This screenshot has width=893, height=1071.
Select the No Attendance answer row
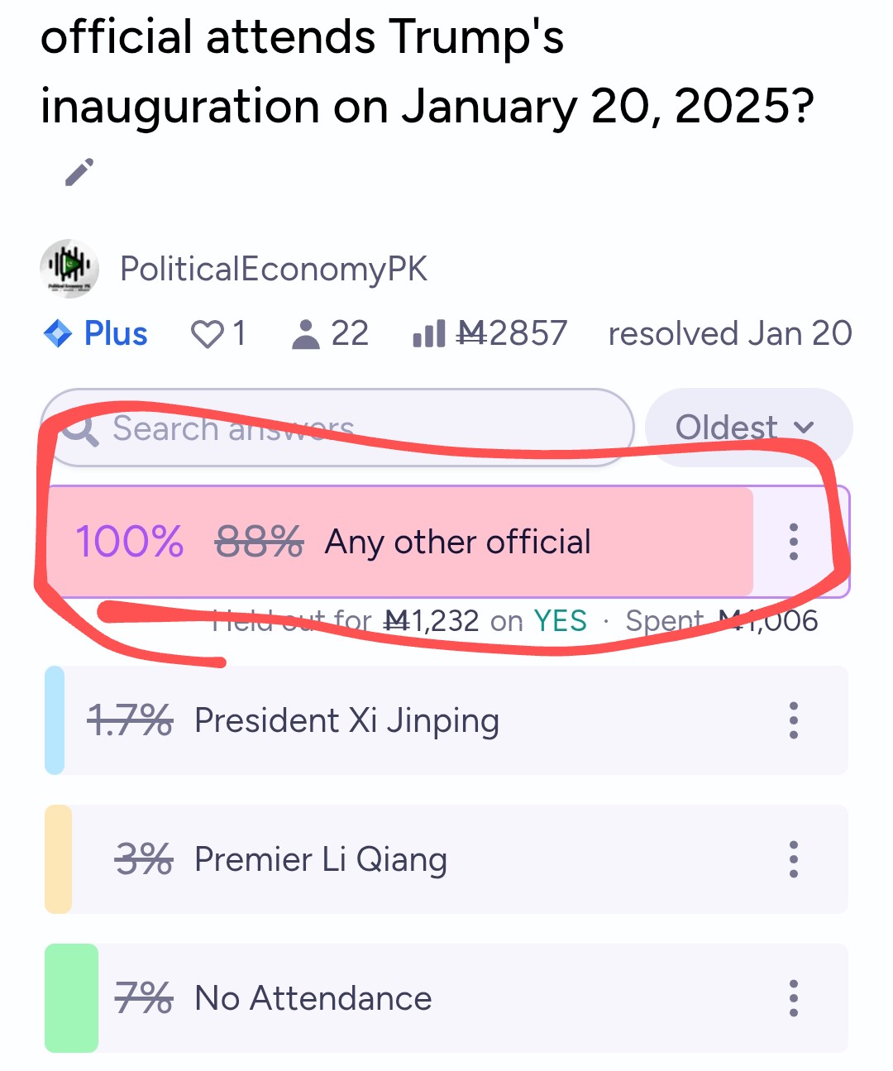(x=446, y=998)
